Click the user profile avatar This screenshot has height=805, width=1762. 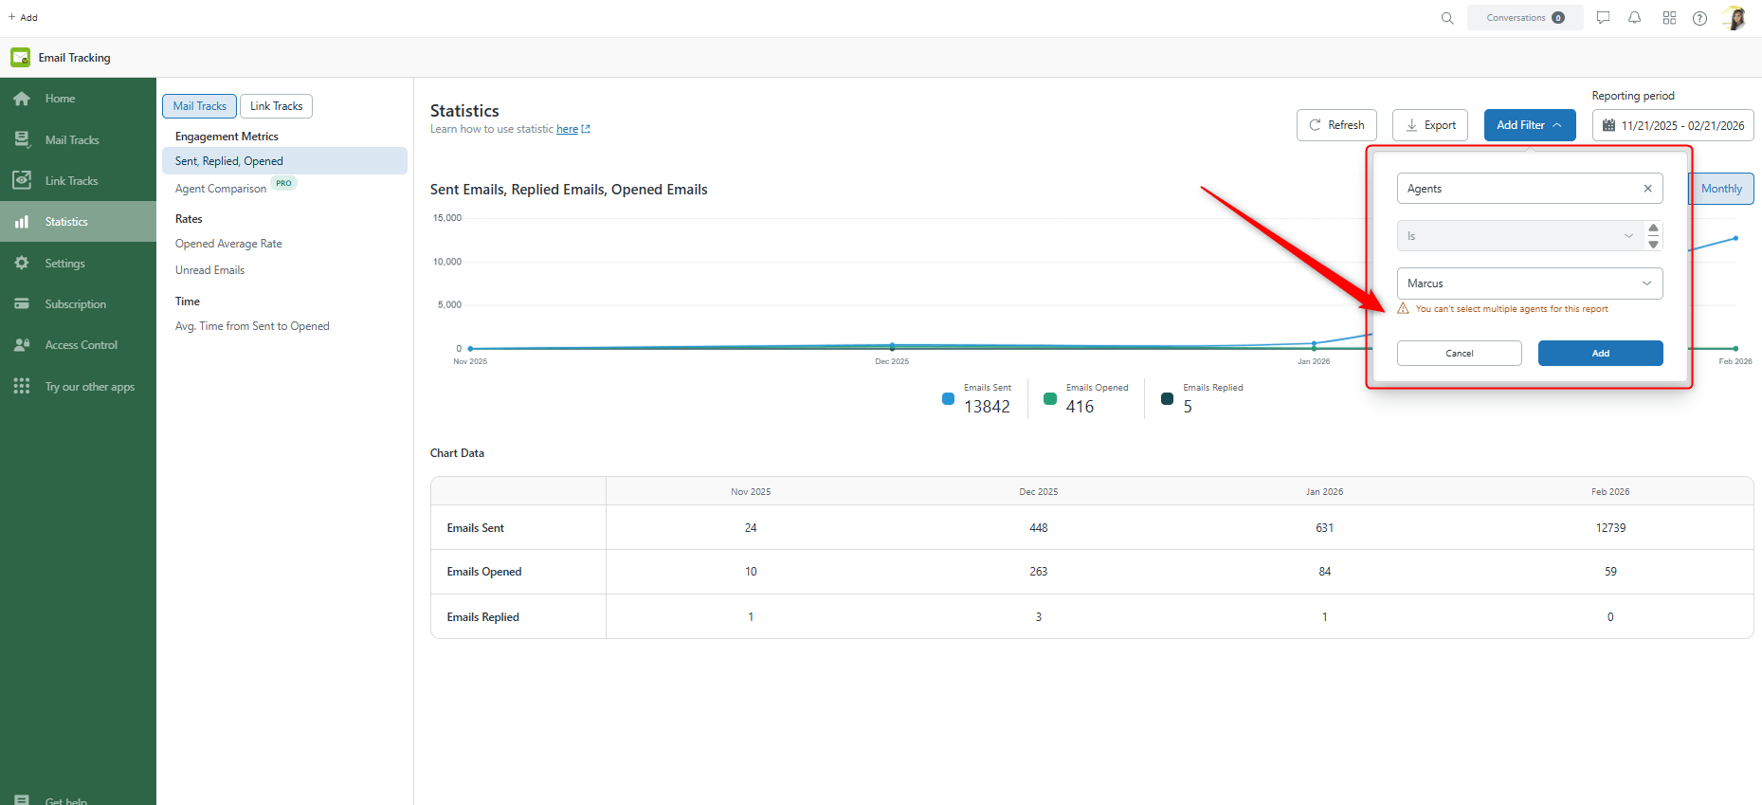click(1735, 18)
